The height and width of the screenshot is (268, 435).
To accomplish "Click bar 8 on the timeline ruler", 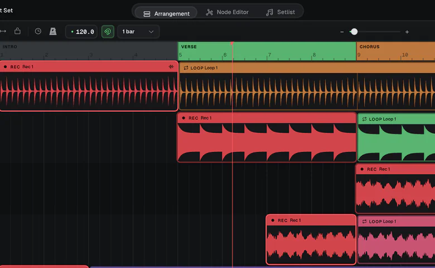I will (314, 55).
